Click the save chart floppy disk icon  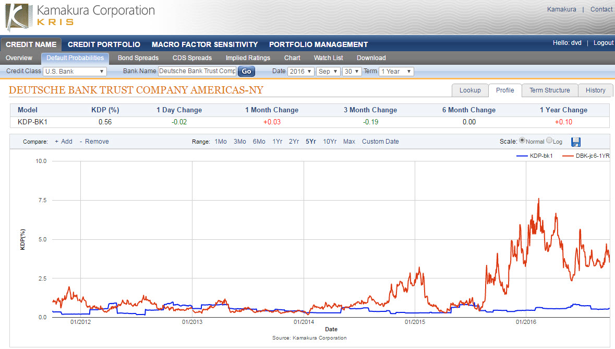[576, 142]
